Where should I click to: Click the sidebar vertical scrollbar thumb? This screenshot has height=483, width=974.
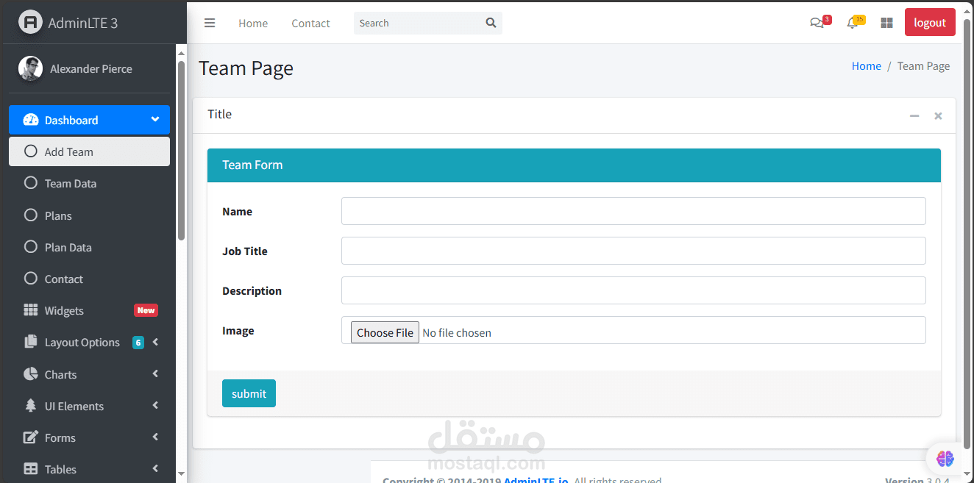pyautogui.click(x=181, y=150)
